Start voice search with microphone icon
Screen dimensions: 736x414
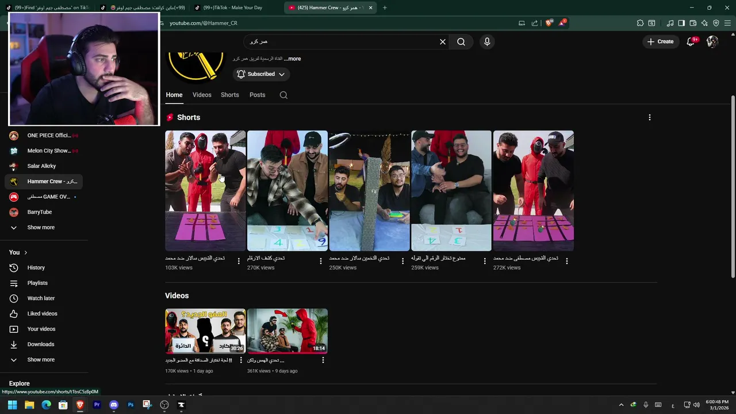(x=487, y=41)
